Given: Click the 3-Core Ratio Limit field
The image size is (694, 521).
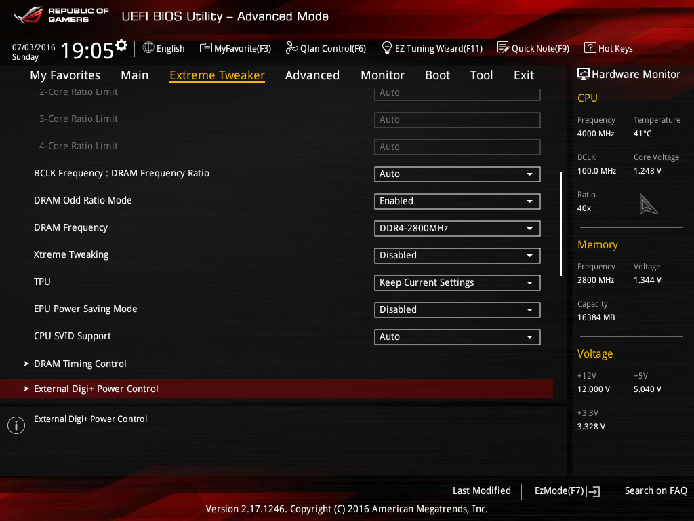Looking at the screenshot, I should [x=457, y=119].
